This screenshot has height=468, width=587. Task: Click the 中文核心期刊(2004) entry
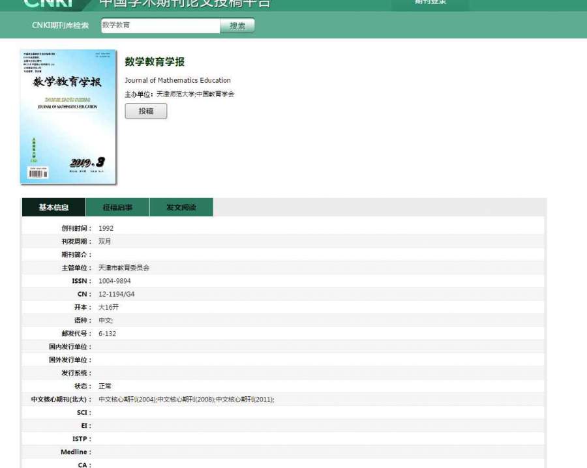[x=127, y=400]
